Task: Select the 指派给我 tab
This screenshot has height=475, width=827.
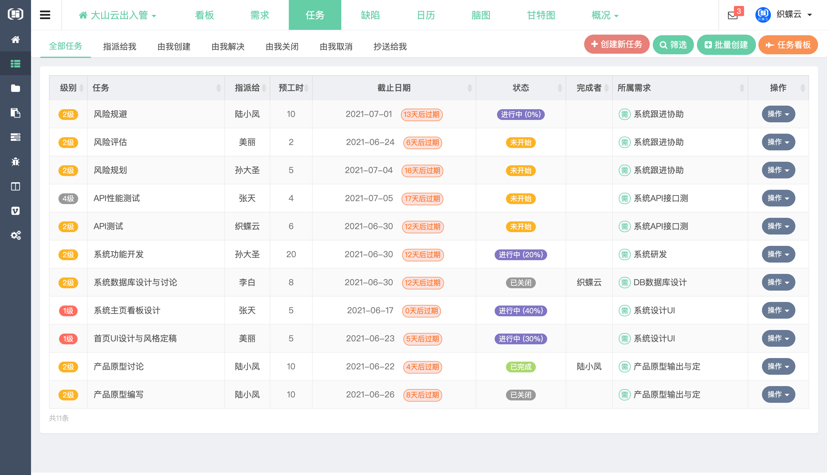Action: (x=119, y=46)
